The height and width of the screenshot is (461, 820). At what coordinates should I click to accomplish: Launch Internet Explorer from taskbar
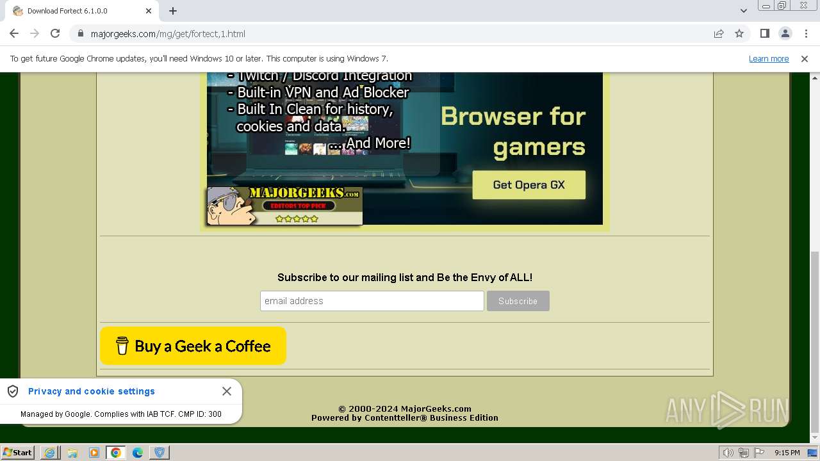click(x=49, y=453)
